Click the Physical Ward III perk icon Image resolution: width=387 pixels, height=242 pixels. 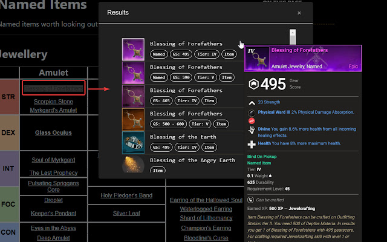point(252,113)
